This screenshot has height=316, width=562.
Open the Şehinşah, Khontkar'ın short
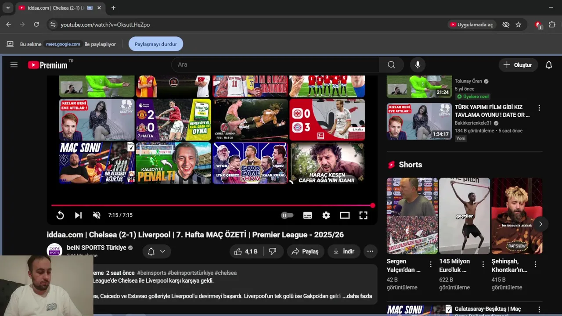coord(517,216)
